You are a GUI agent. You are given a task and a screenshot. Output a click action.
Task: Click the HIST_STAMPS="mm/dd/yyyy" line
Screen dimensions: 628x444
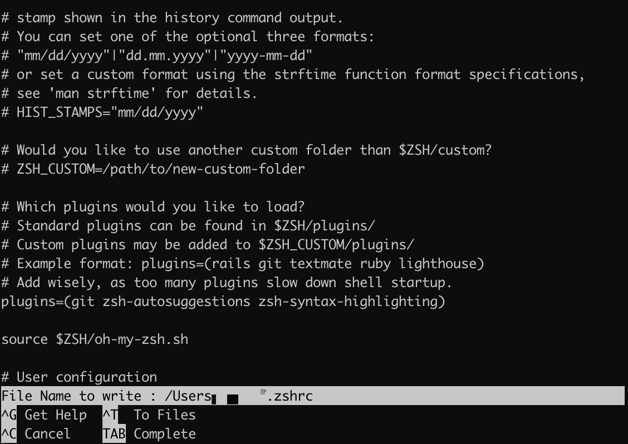pos(102,112)
